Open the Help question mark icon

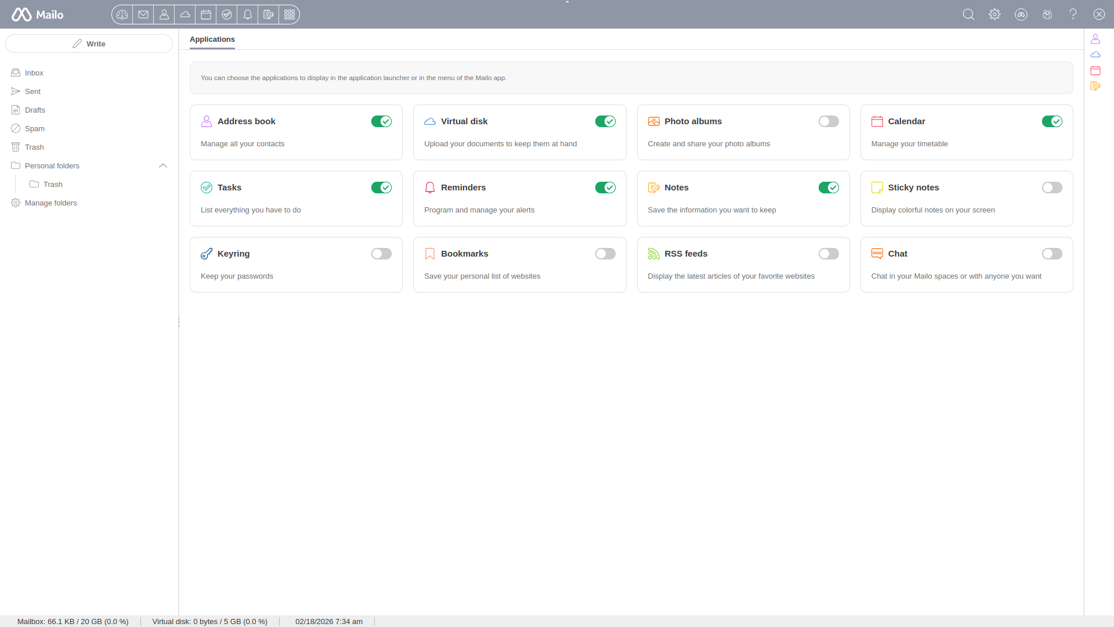coord(1072,14)
